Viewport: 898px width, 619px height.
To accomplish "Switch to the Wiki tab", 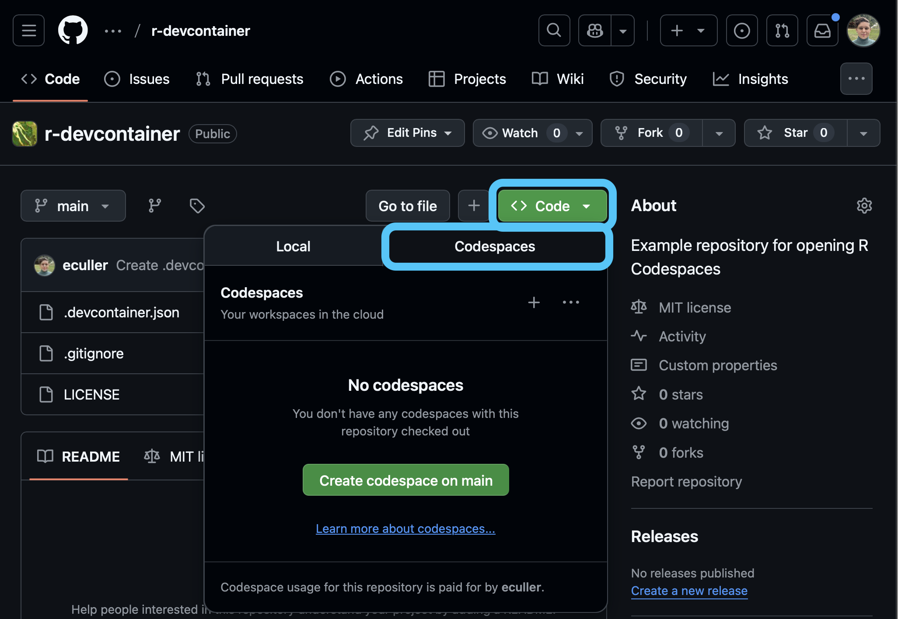I will coord(558,79).
